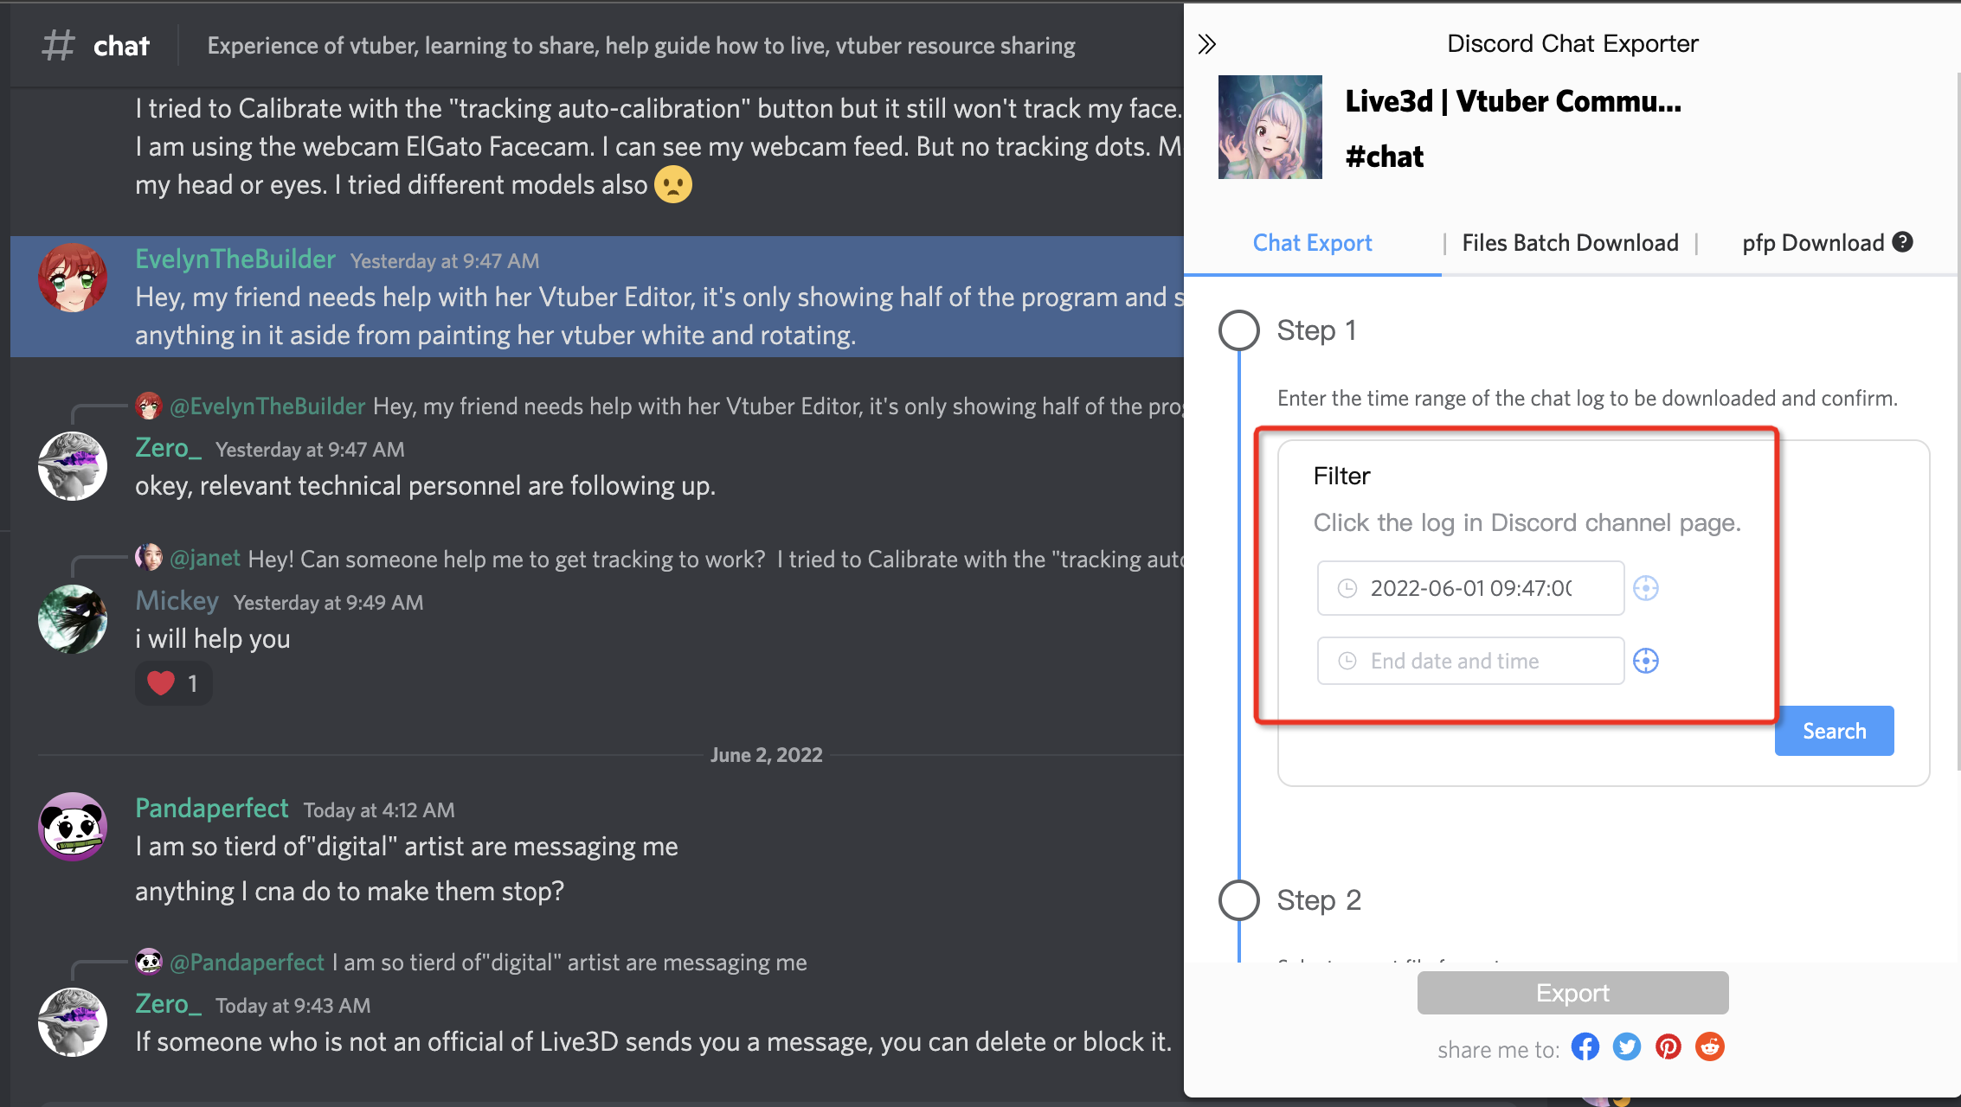
Task: Click the start date calendar icon
Action: tap(1347, 587)
